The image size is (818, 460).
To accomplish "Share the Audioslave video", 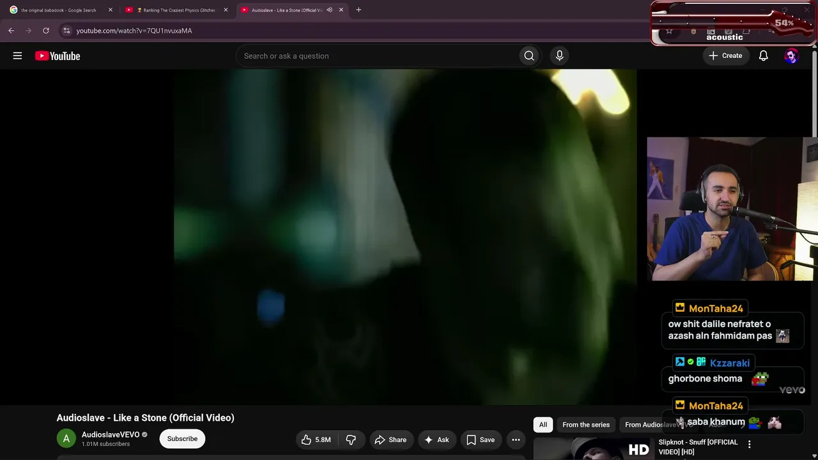I will pos(390,440).
